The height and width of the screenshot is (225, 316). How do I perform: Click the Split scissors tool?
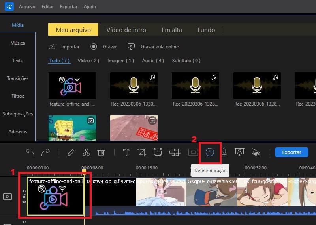pyautogui.click(x=86, y=152)
